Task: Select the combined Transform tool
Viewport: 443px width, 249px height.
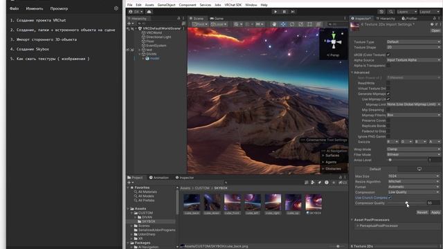Action: point(318,24)
